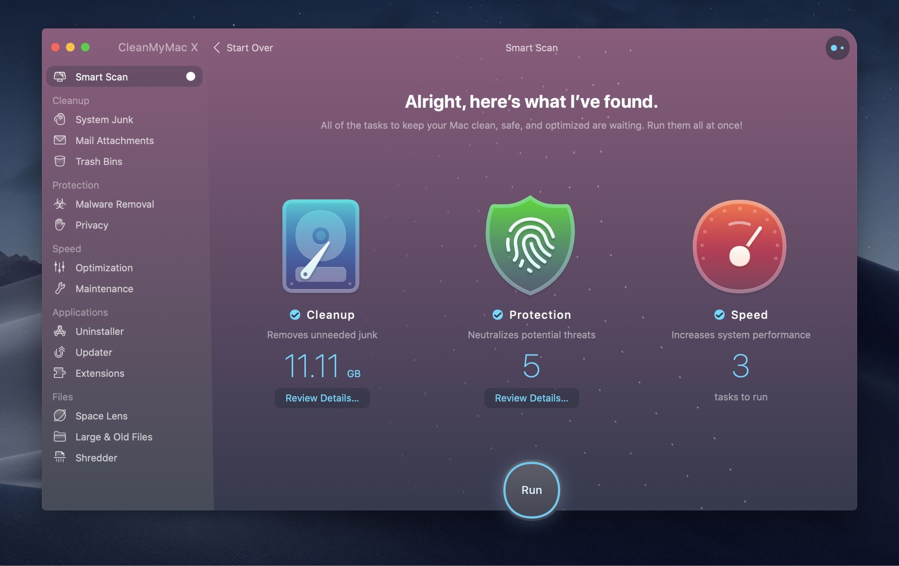Image resolution: width=899 pixels, height=566 pixels.
Task: Click the round Run button
Action: click(x=531, y=490)
